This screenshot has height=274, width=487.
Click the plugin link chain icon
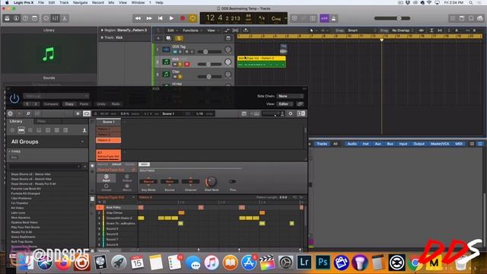(x=300, y=104)
